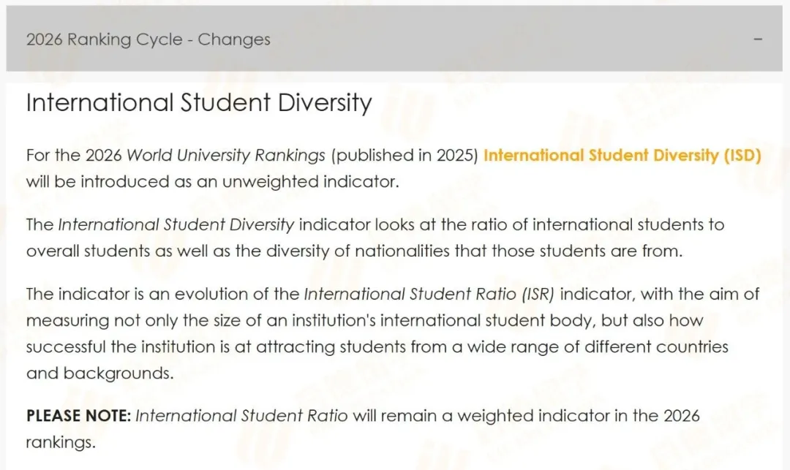Click the italic 'World University Rankings' text
Image resolution: width=790 pixels, height=470 pixels.
[226, 155]
